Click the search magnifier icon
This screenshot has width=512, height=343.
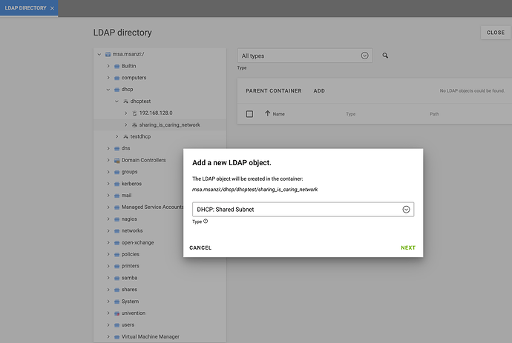(x=385, y=56)
